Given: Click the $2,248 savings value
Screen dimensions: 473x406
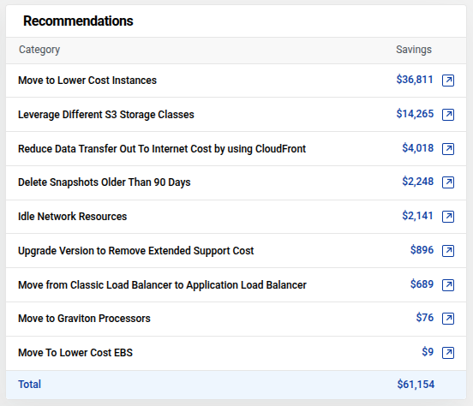Looking at the screenshot, I should click(418, 182).
